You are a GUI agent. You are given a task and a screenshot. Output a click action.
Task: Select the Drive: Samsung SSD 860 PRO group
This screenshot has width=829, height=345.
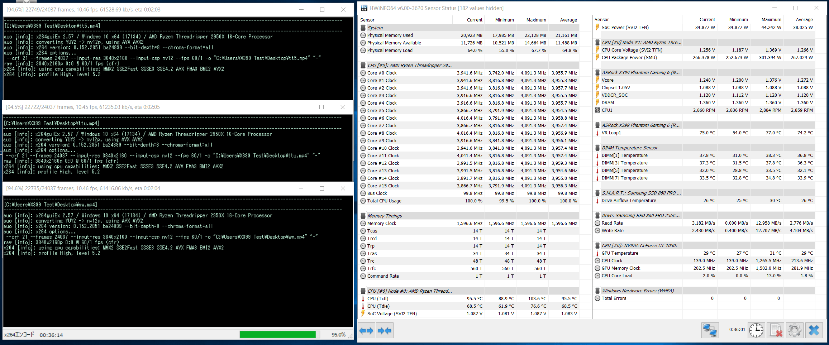pos(704,215)
